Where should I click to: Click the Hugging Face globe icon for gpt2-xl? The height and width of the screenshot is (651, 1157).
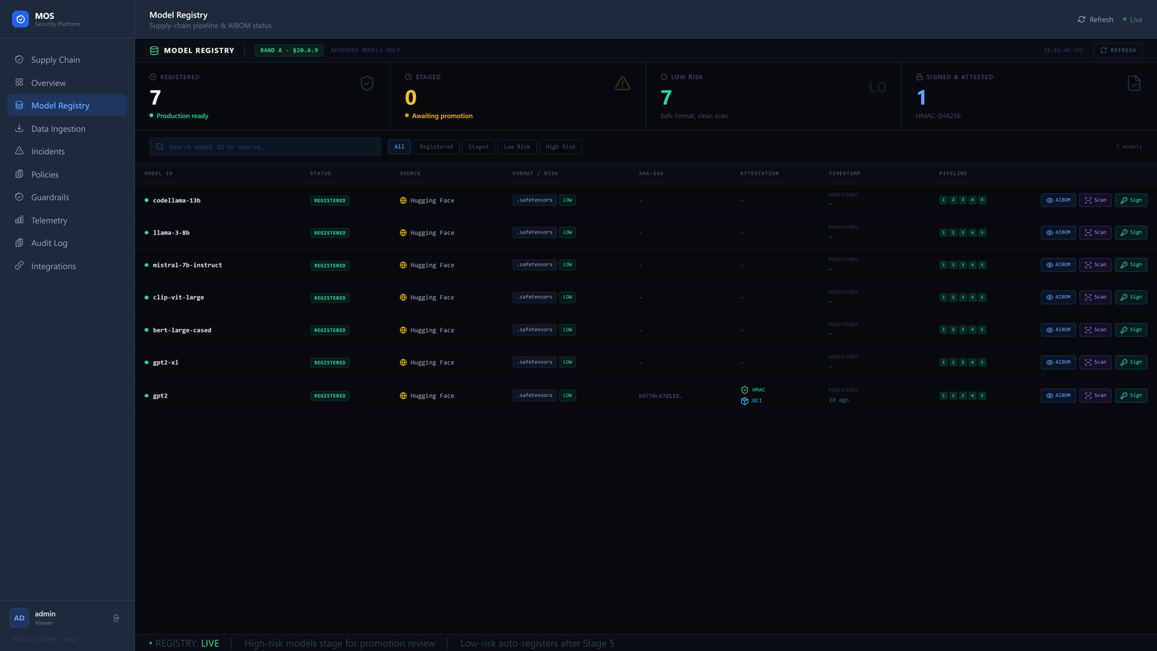[404, 362]
